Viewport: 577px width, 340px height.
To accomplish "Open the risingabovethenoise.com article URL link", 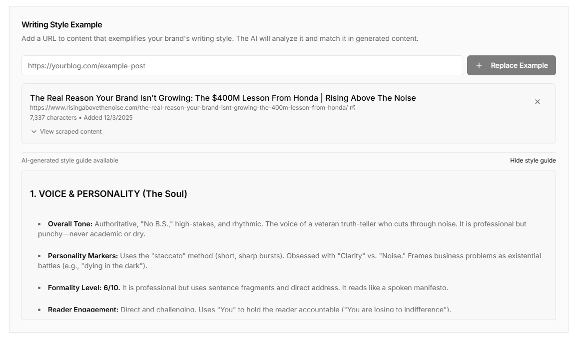I will click(x=189, y=108).
